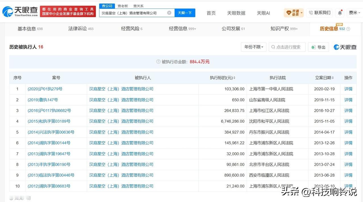Click company name link in row 4
363x202 pixels.
(121, 121)
